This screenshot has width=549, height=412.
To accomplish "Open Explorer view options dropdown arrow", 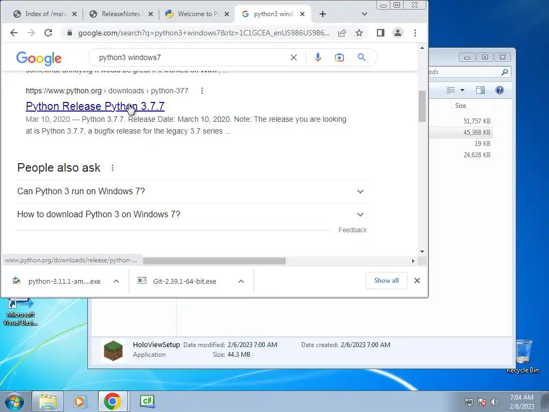I will point(462,90).
